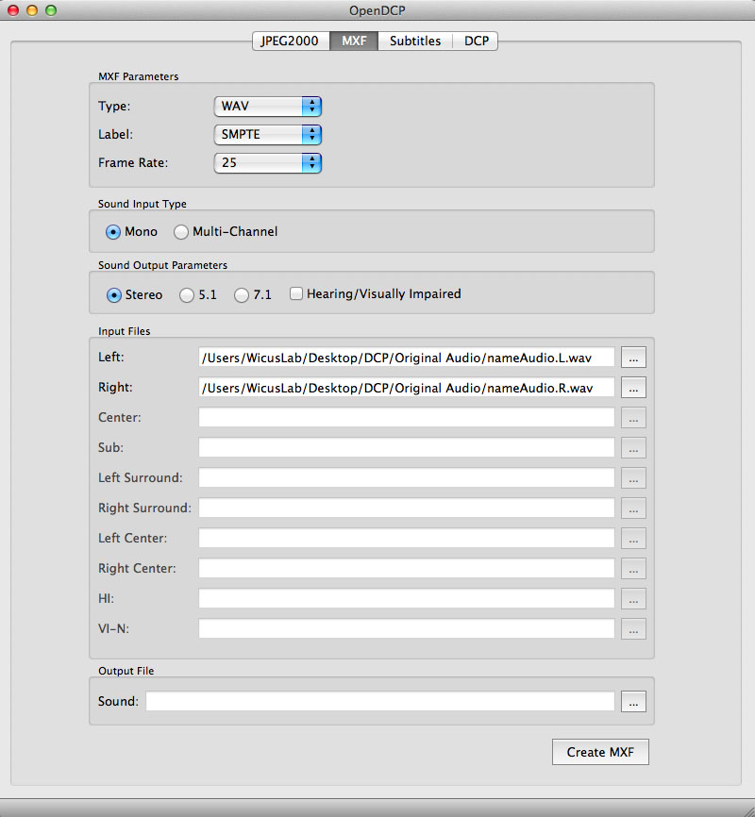Click the Create MXF button
This screenshot has width=755, height=817.
pyautogui.click(x=600, y=753)
